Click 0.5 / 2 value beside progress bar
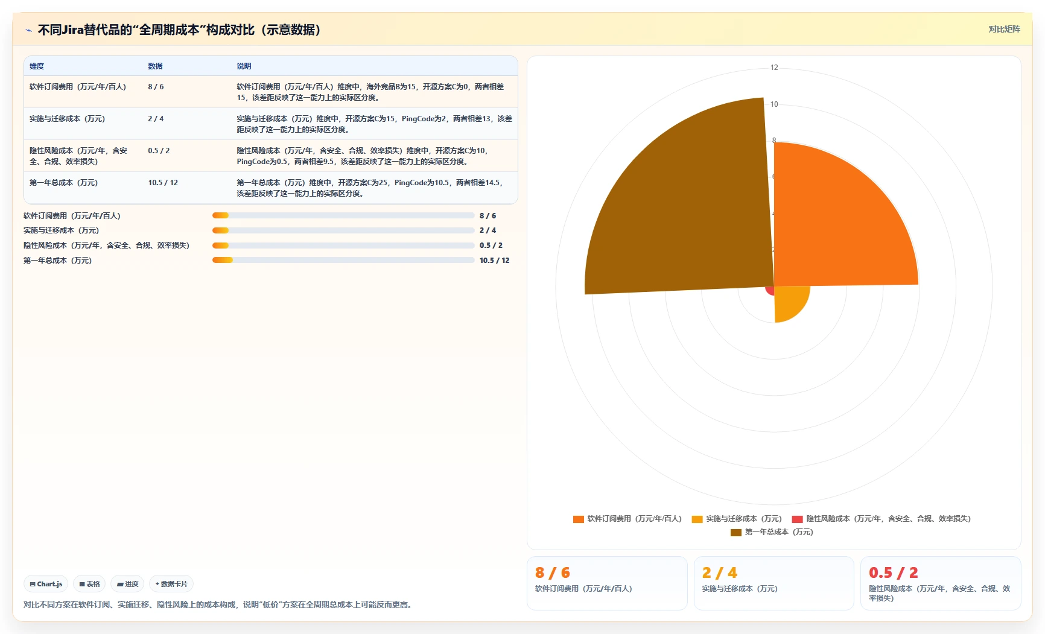 491,246
